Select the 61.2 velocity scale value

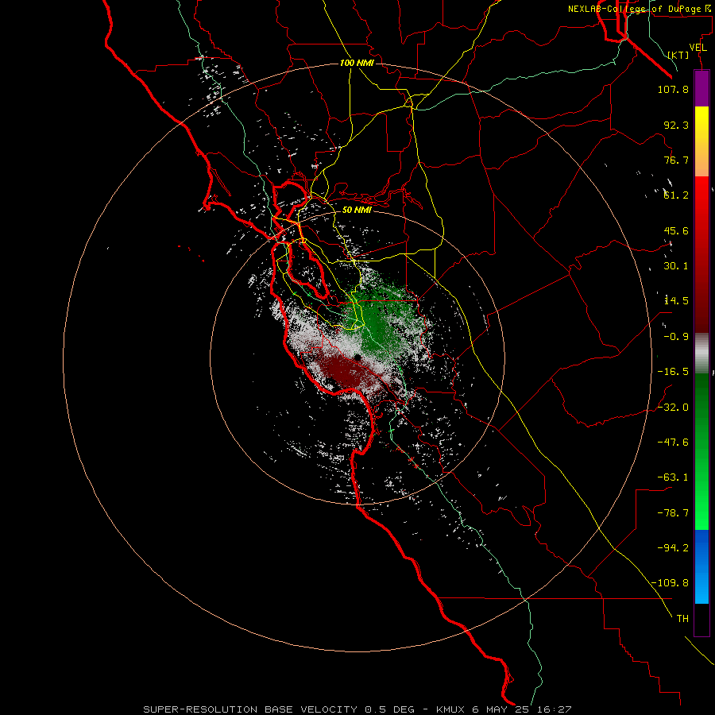click(x=676, y=195)
